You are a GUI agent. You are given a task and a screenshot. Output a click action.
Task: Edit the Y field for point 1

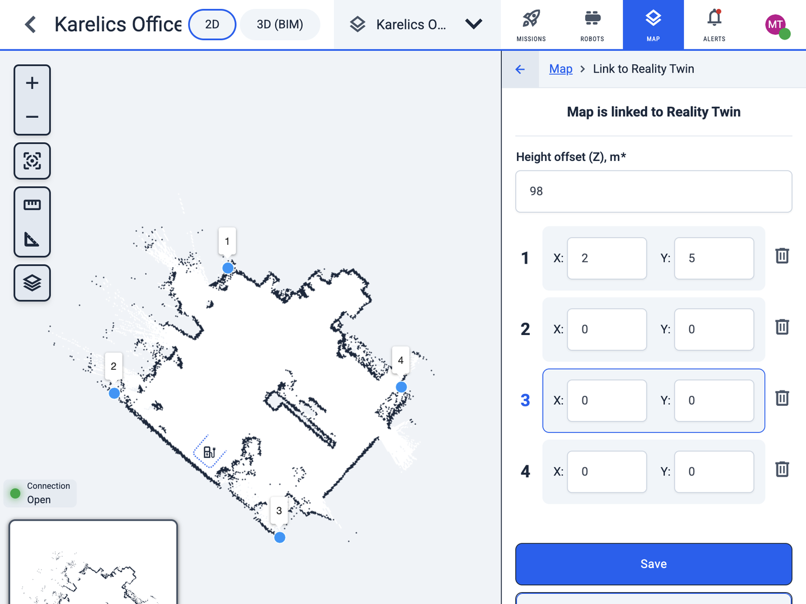(714, 258)
